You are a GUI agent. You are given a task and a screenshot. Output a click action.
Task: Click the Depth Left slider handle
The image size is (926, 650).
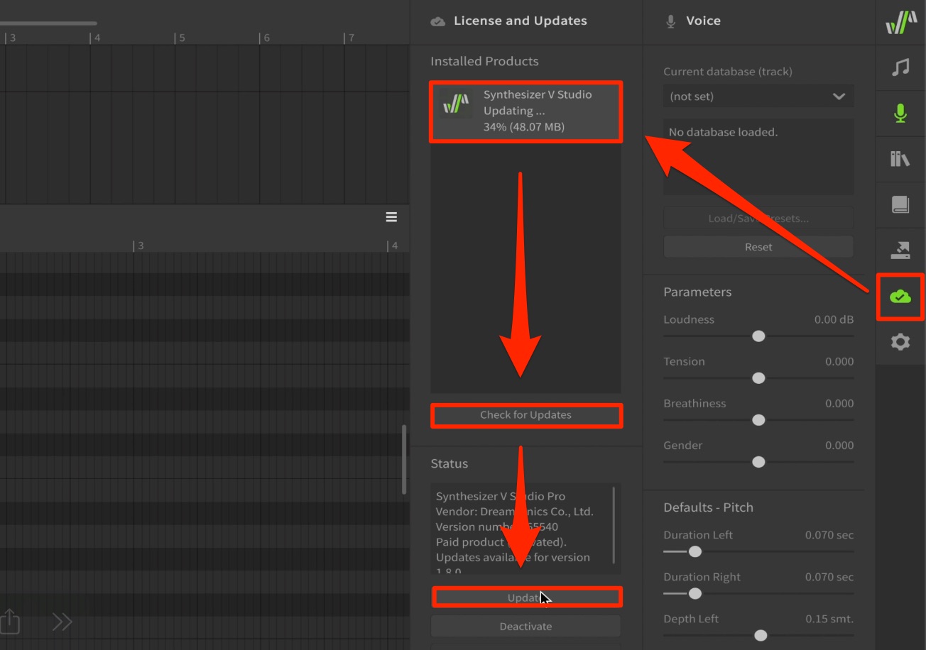pos(761,635)
